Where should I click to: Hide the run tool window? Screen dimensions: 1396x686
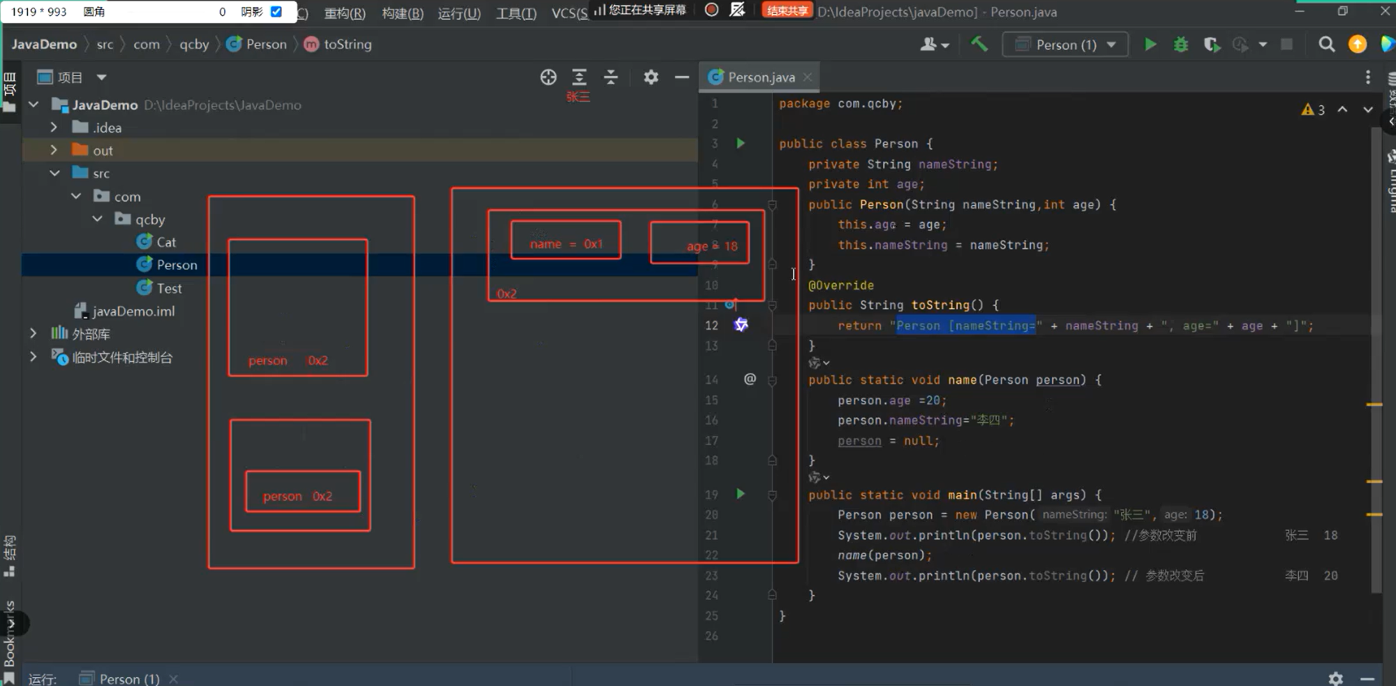1367,678
